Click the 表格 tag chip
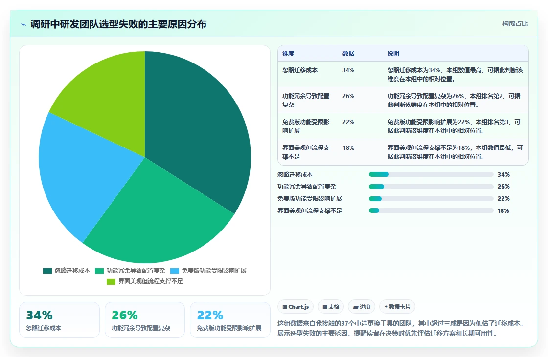548x357 pixels. [x=331, y=307]
